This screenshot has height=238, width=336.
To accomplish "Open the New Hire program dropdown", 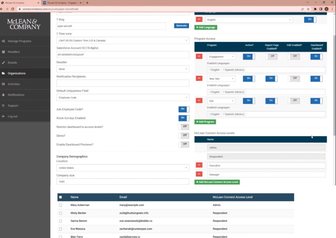I will [221, 79].
